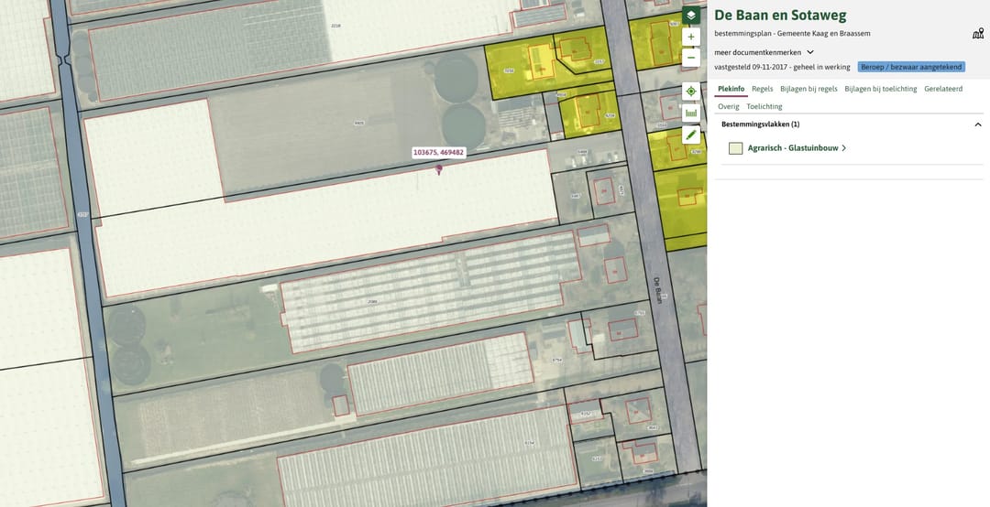Viewport: 990px width, 507px height.
Task: Click the purple location pin on map
Action: click(439, 168)
